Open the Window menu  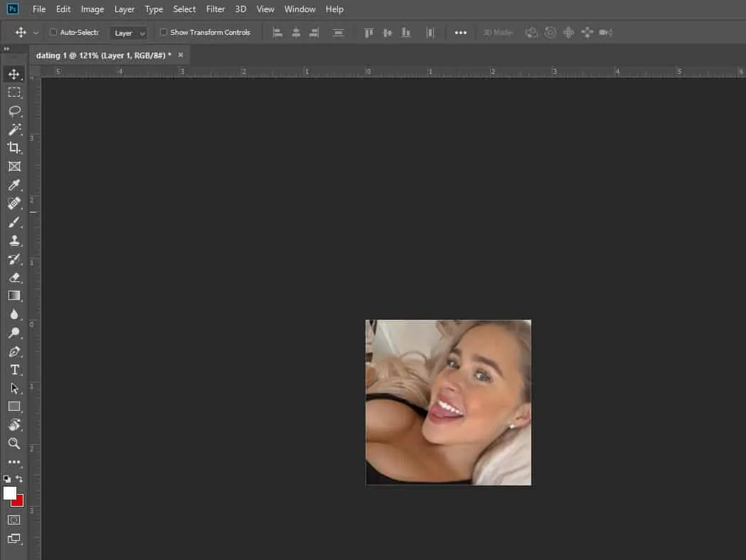[299, 9]
